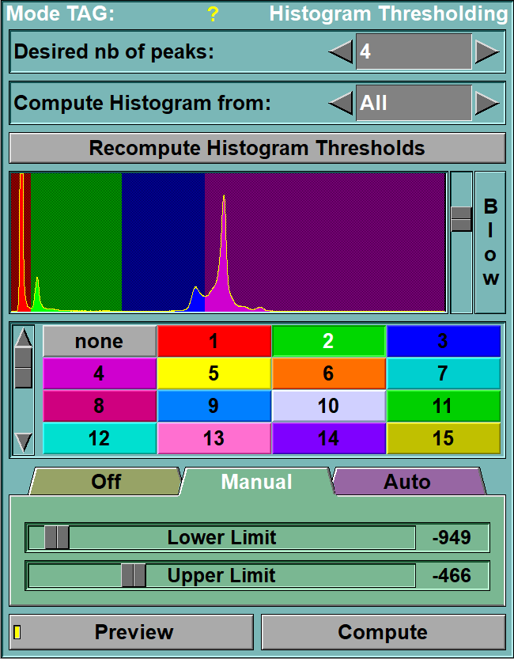Click the tag list scrollbar thumb
This screenshot has height=659, width=514.
tap(24, 368)
